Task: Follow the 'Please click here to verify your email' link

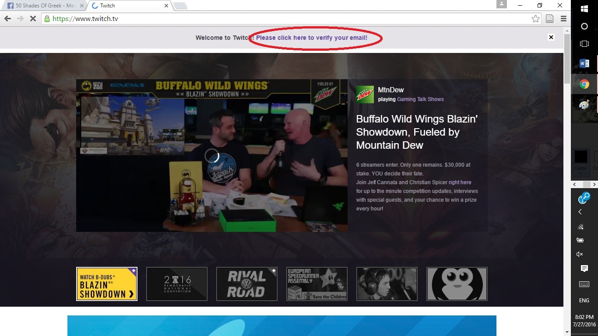Action: click(312, 38)
